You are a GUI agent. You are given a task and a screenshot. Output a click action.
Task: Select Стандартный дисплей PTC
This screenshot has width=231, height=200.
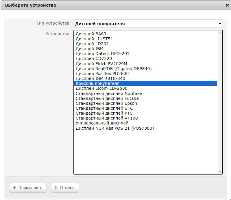pyautogui.click(x=145, y=113)
